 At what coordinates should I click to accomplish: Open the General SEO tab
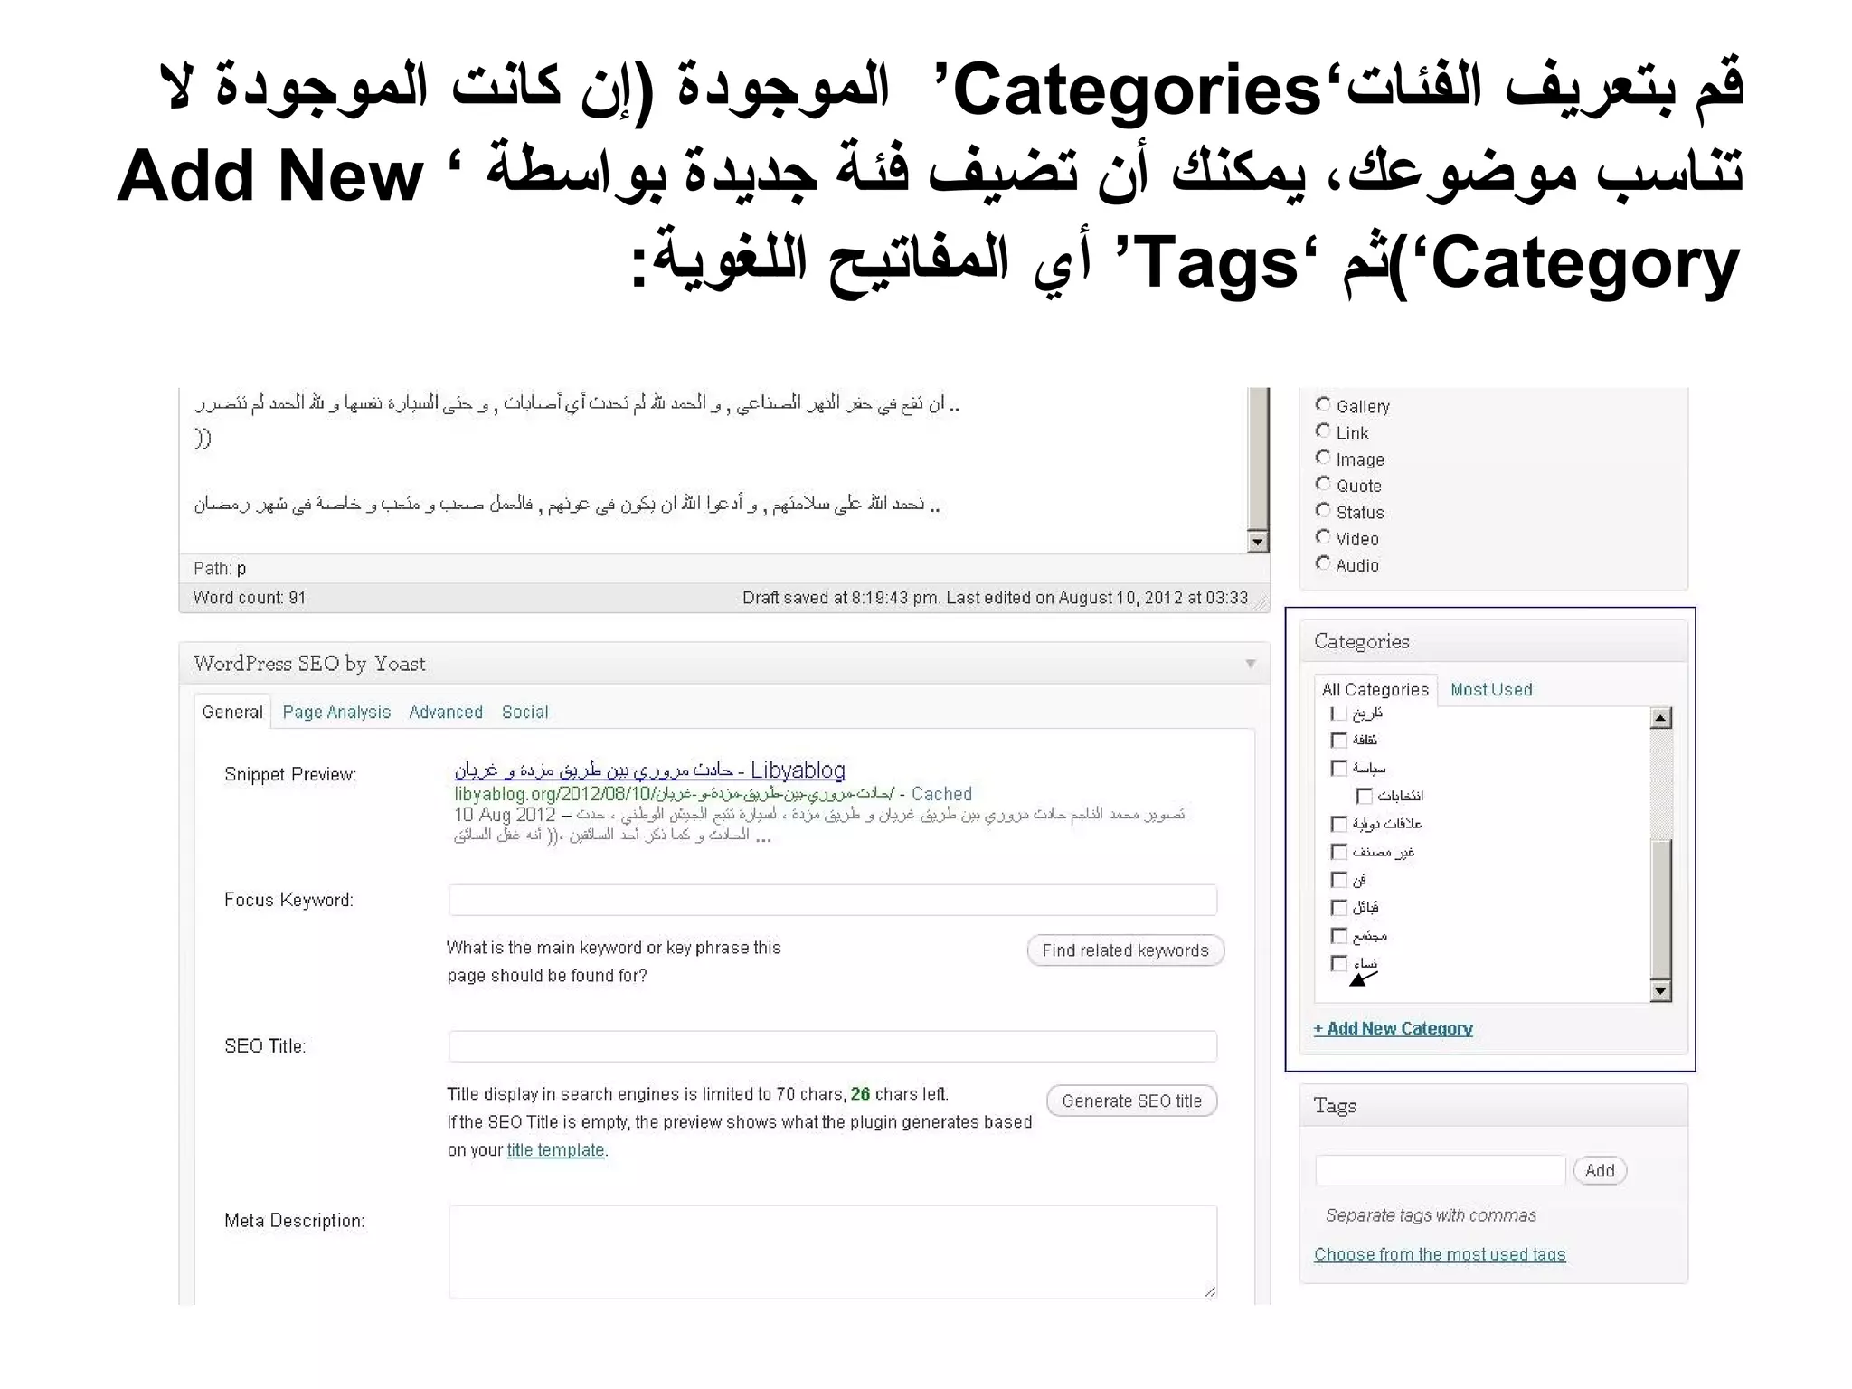coord(232,712)
